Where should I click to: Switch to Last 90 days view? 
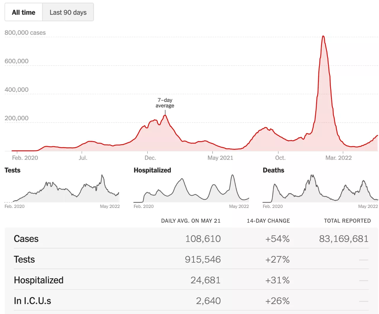68,12
